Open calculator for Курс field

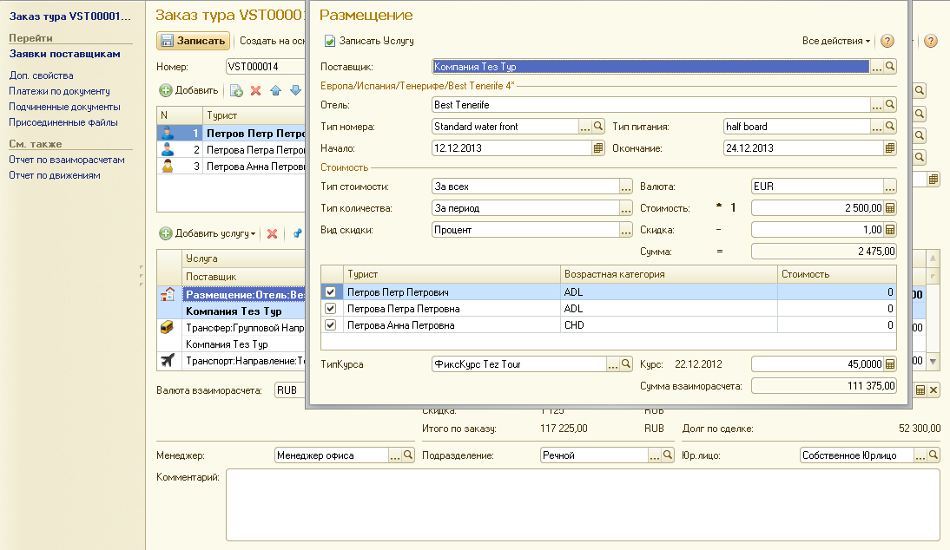(890, 364)
